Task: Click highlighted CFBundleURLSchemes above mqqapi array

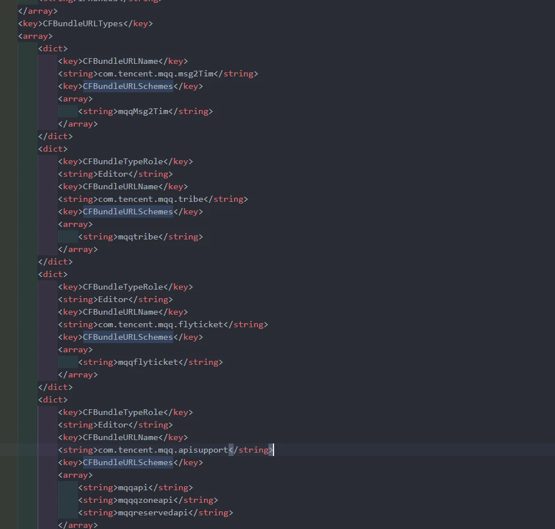Action: [x=128, y=462]
